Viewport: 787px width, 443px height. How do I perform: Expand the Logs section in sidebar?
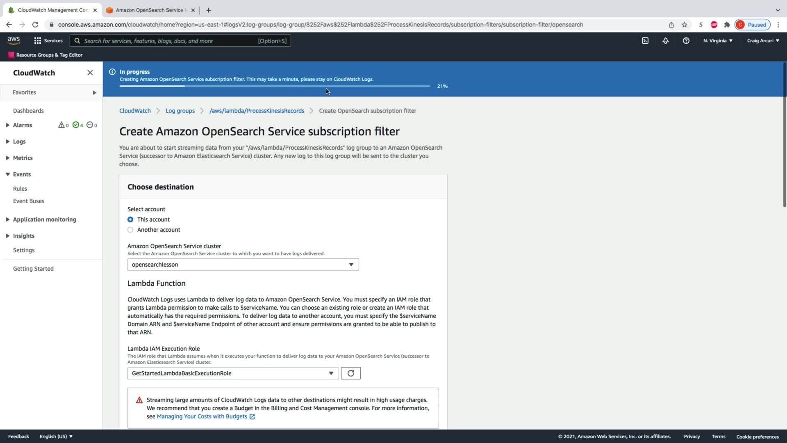pos(19,142)
